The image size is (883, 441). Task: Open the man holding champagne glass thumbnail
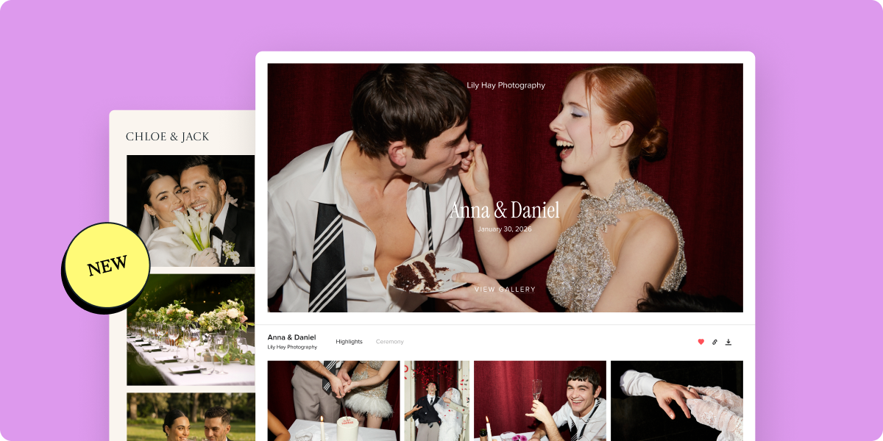pyautogui.click(x=540, y=401)
